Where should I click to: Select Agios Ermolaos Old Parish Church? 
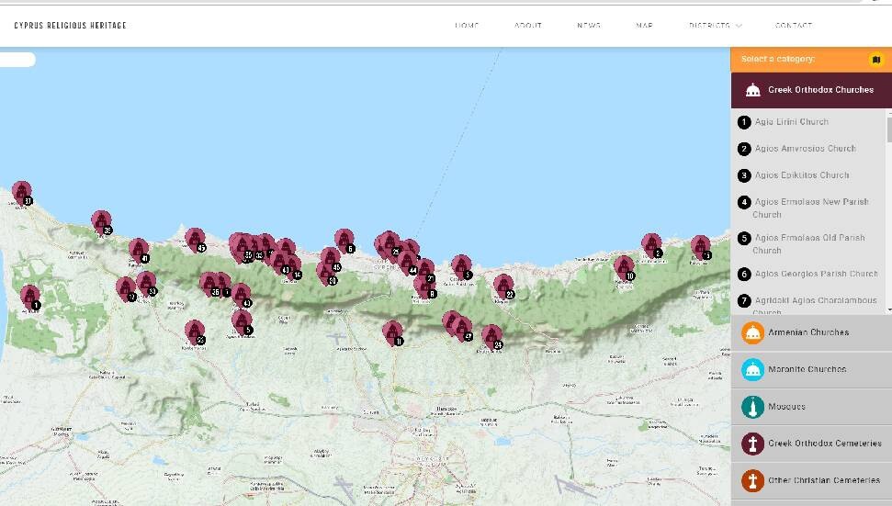click(809, 244)
